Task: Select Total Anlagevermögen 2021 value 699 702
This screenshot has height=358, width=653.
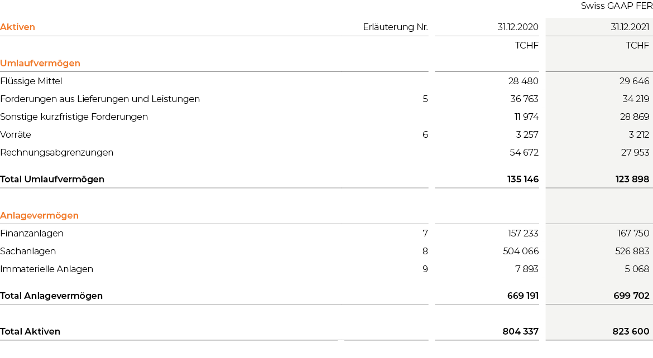Action: coord(631,296)
